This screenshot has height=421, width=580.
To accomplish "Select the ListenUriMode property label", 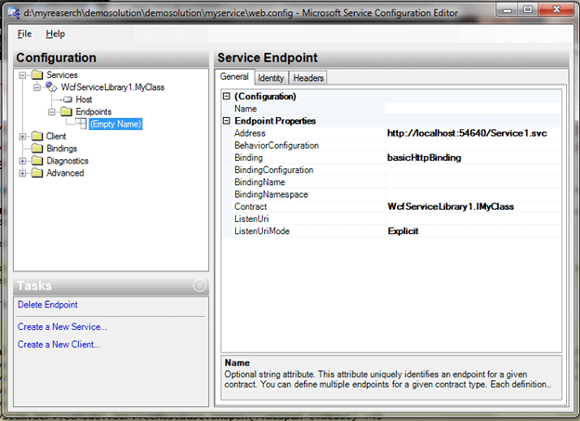I will click(x=262, y=230).
